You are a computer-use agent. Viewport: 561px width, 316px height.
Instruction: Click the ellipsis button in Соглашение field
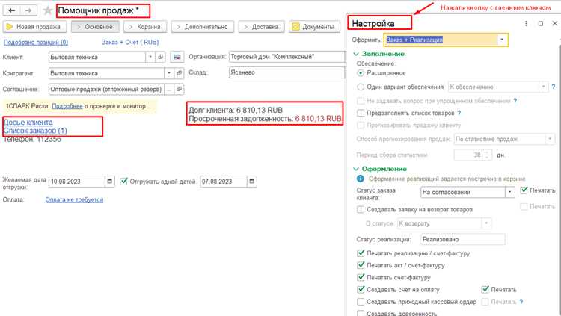169,89
